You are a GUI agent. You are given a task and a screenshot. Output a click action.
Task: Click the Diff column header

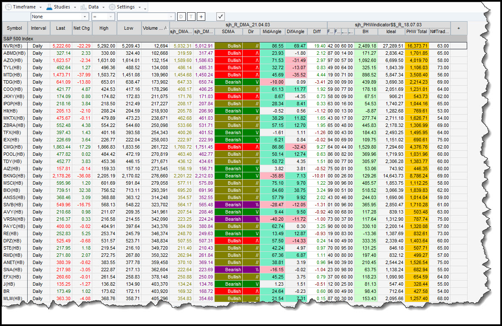(317, 32)
